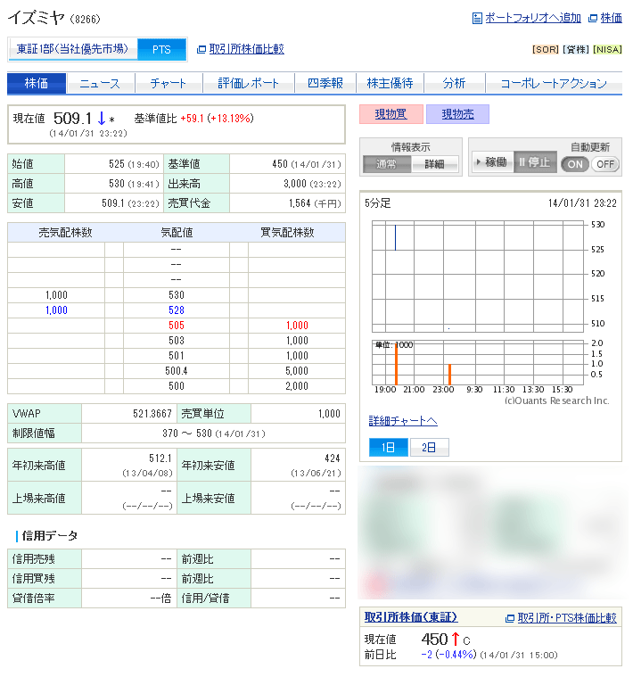Click the popup icon beside 取引所株価比較
The width and height of the screenshot is (633, 677).
(x=201, y=50)
